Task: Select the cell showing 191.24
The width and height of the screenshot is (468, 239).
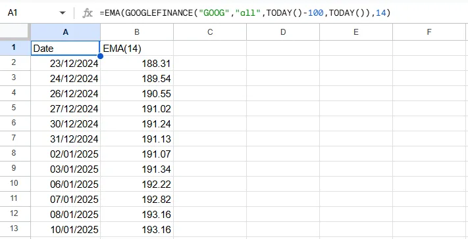Action: (x=137, y=123)
